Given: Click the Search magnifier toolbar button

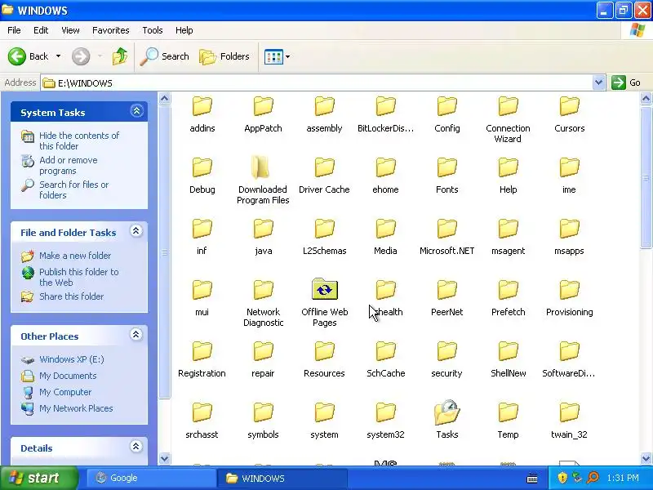Looking at the screenshot, I should pos(164,56).
